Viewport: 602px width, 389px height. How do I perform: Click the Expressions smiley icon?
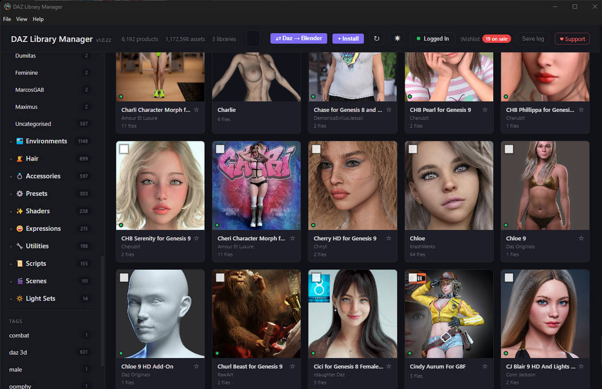coord(19,228)
